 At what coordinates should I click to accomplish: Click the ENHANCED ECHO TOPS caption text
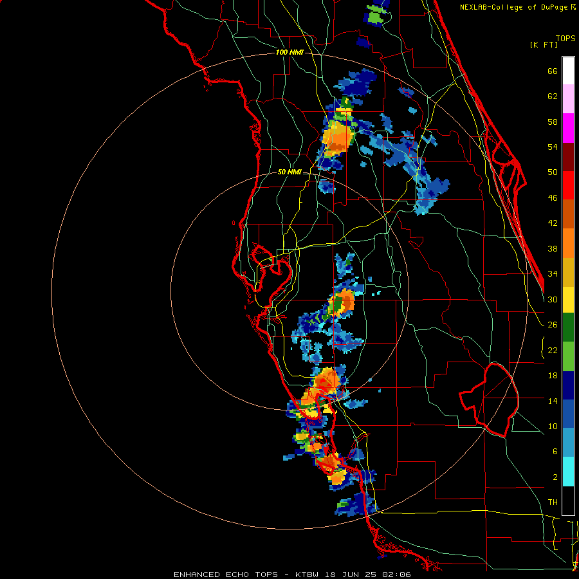pyautogui.click(x=225, y=574)
